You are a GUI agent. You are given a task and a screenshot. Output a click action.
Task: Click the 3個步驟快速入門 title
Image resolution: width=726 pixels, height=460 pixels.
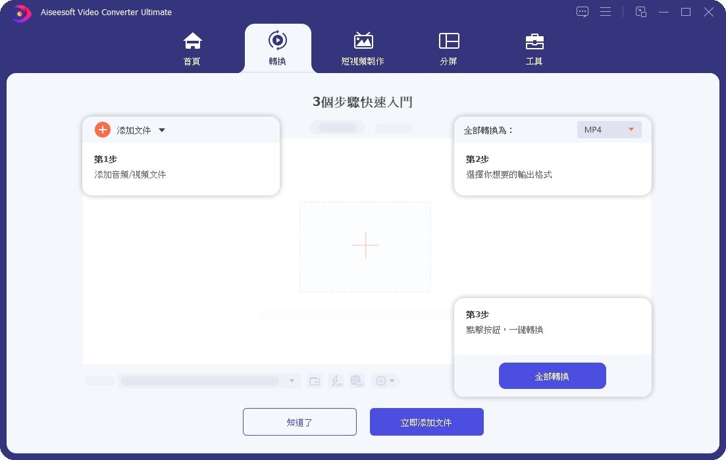(x=363, y=102)
